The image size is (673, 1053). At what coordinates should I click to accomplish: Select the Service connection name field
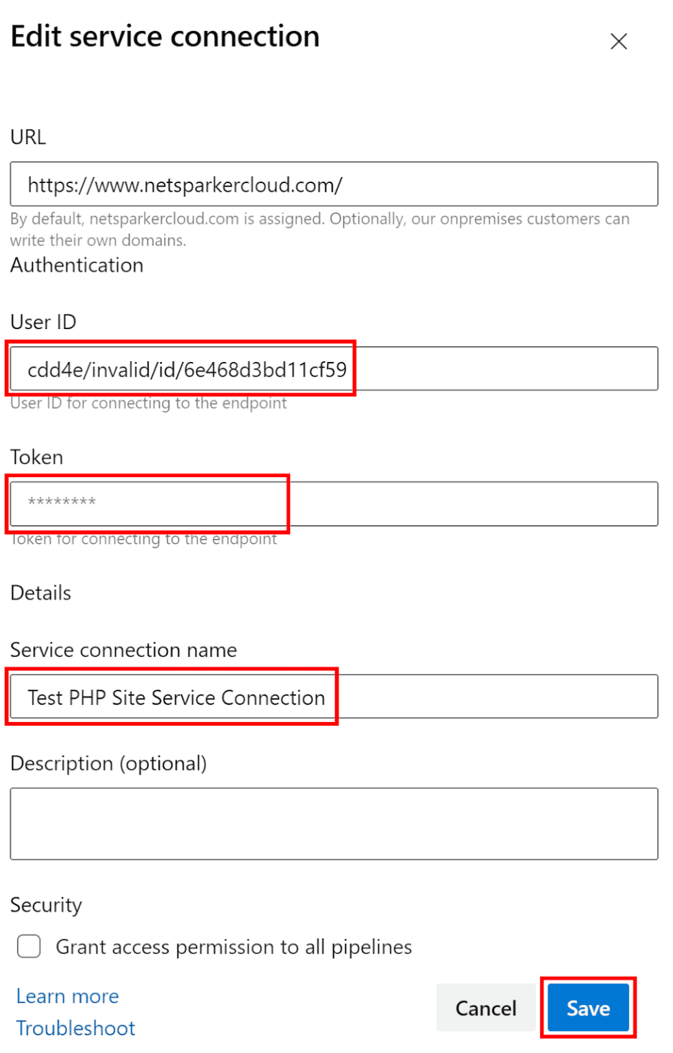pyautogui.click(x=171, y=697)
